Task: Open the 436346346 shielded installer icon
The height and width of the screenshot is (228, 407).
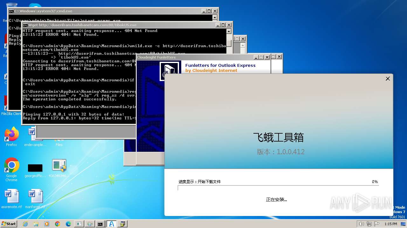Action: coord(59,168)
